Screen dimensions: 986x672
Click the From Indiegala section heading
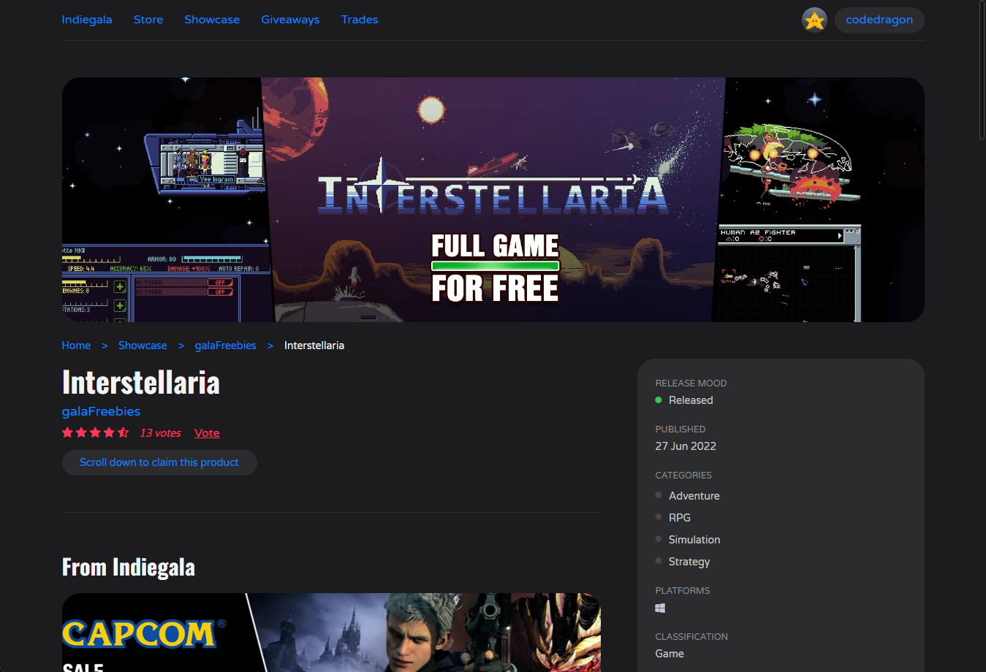click(129, 567)
